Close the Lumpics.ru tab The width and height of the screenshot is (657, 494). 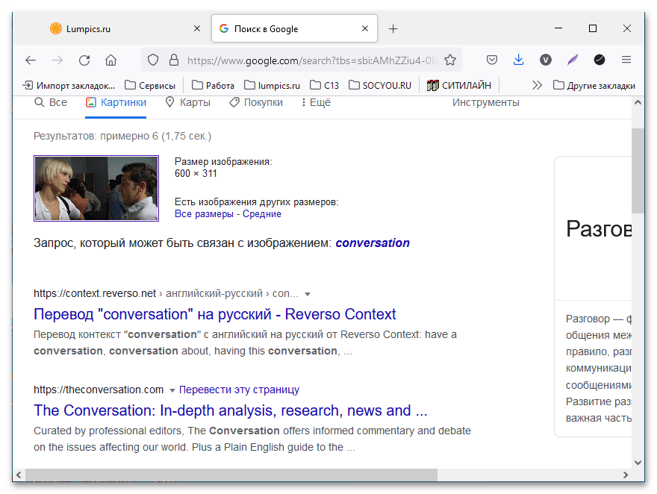pos(197,29)
